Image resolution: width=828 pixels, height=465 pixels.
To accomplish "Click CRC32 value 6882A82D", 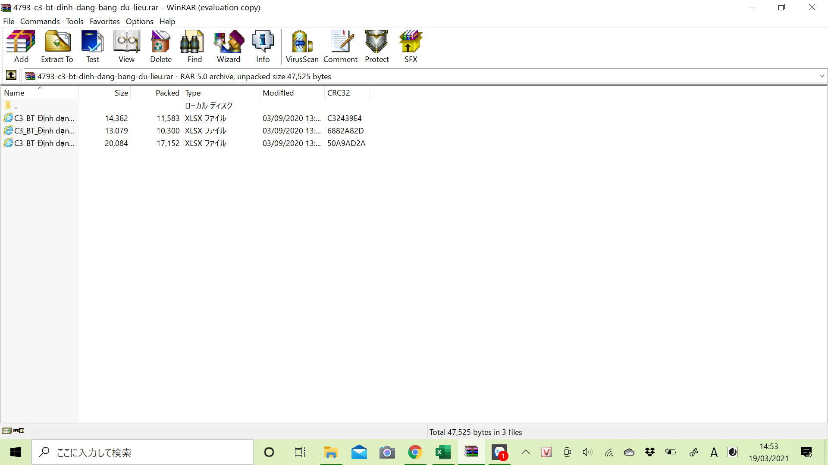I will [345, 130].
